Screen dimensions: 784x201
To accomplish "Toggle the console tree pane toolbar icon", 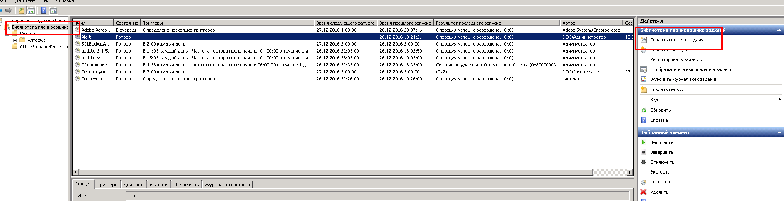I will click(31, 10).
